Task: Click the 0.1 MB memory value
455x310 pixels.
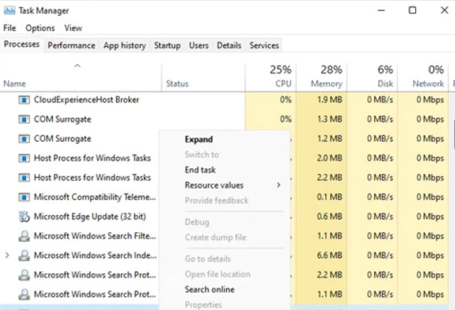Action: [x=329, y=197]
